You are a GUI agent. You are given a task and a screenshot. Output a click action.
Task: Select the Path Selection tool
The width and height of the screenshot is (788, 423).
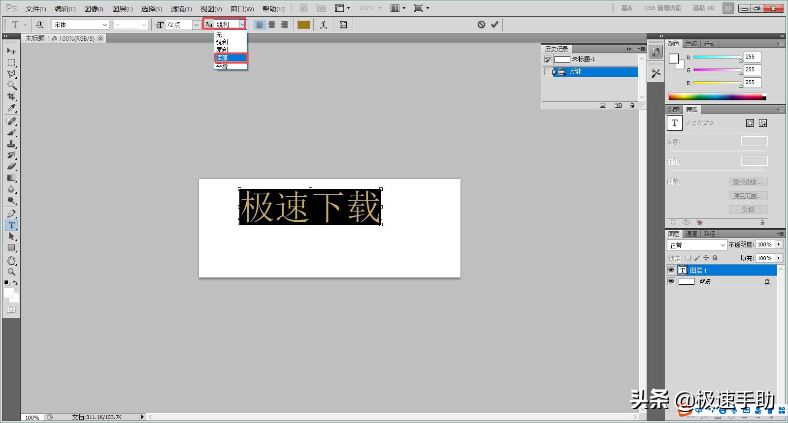[11, 236]
